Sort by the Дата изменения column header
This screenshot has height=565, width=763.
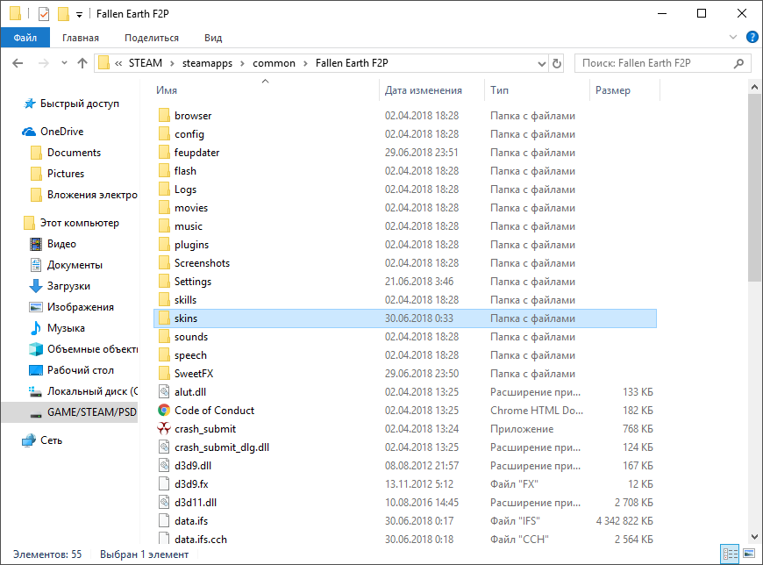pos(423,90)
